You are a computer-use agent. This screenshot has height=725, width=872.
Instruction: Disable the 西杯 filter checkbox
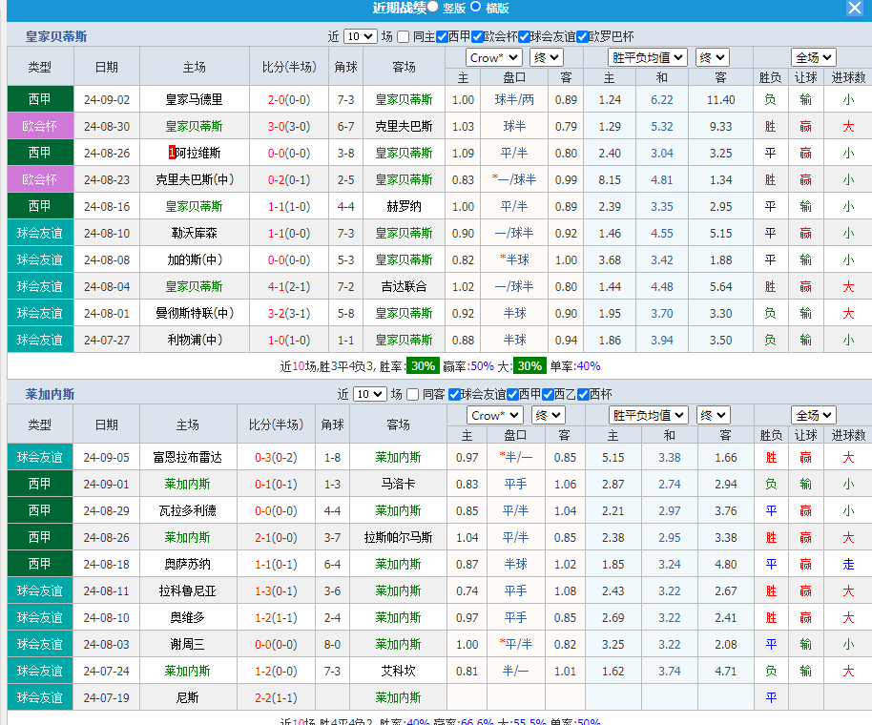pos(581,392)
